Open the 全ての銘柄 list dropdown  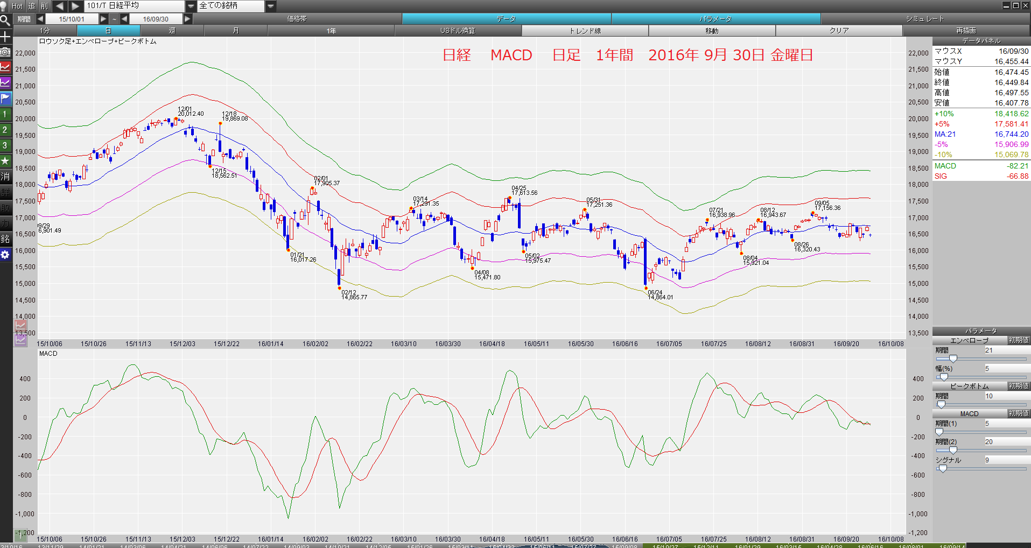pos(271,6)
